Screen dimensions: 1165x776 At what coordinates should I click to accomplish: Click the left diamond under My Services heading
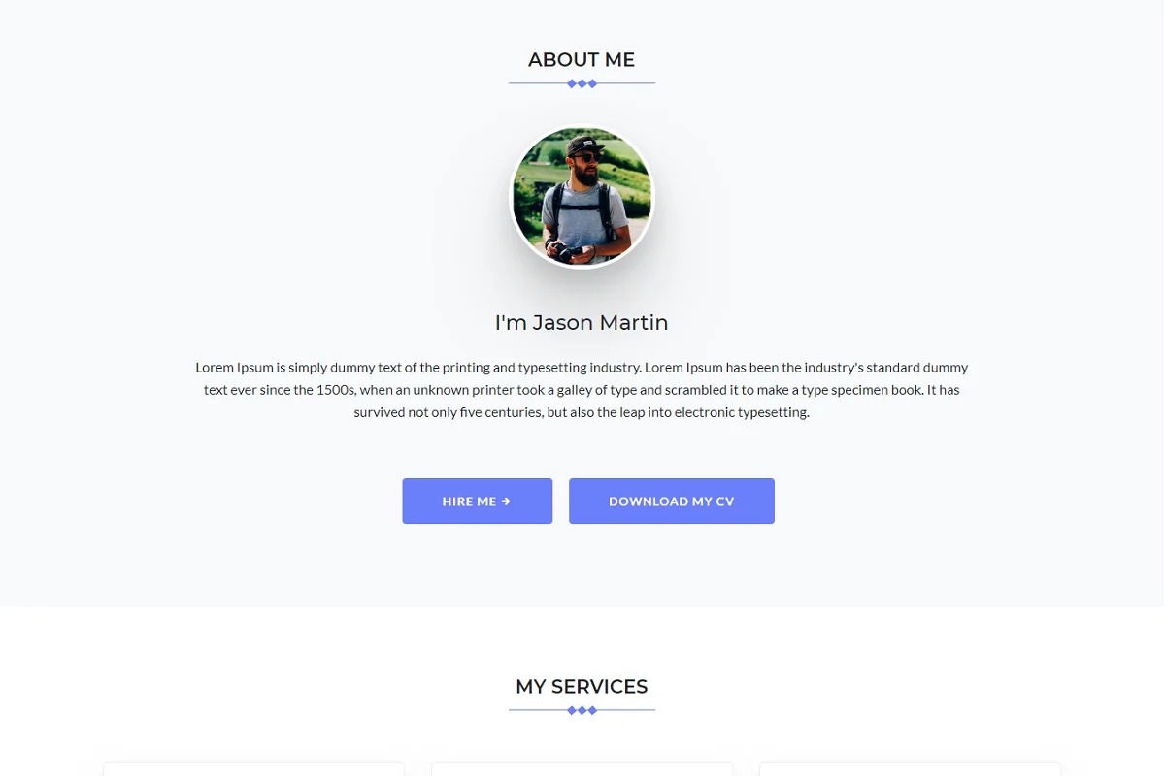[572, 710]
